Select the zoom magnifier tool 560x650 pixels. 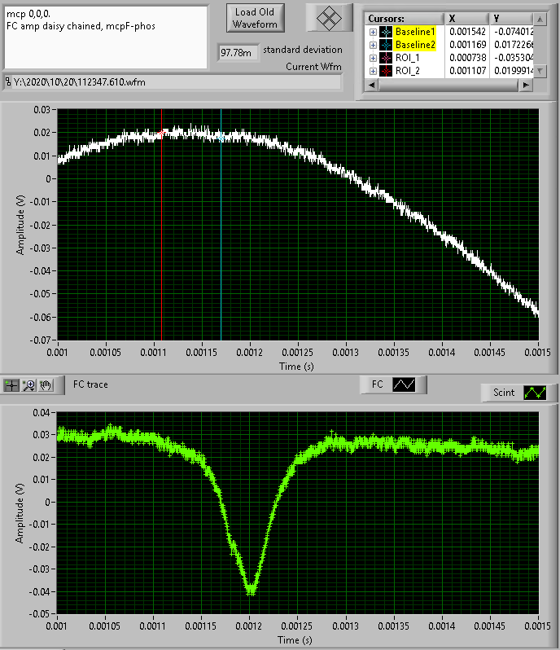click(x=29, y=384)
